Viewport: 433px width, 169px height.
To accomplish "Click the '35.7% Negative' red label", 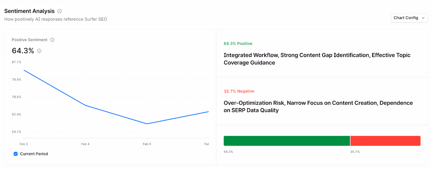I will 239,91.
